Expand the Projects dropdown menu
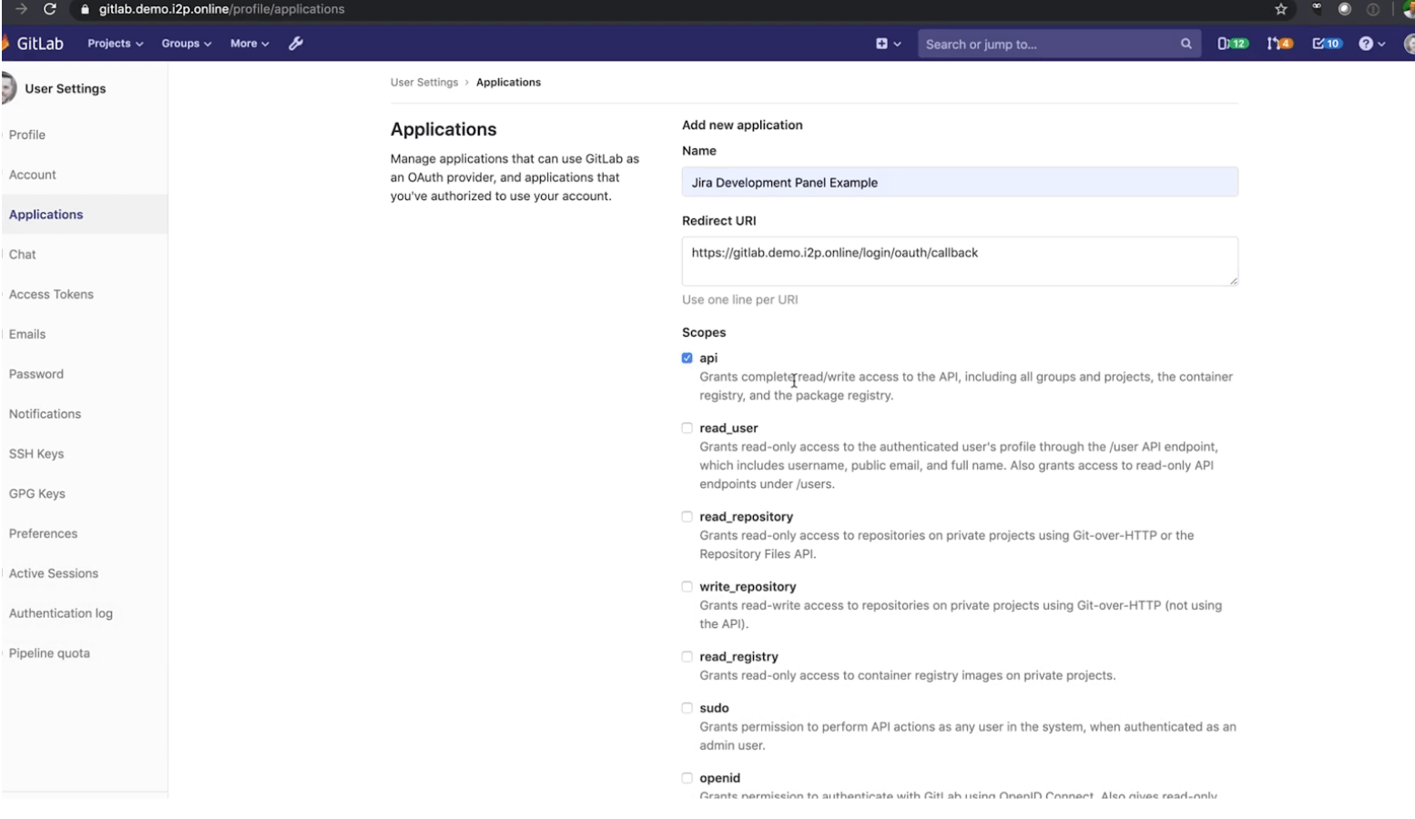The width and height of the screenshot is (1415, 819). click(x=115, y=43)
